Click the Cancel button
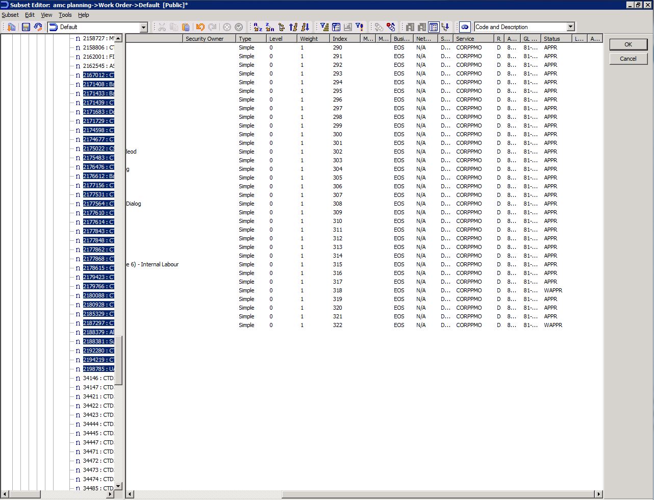 pyautogui.click(x=628, y=59)
